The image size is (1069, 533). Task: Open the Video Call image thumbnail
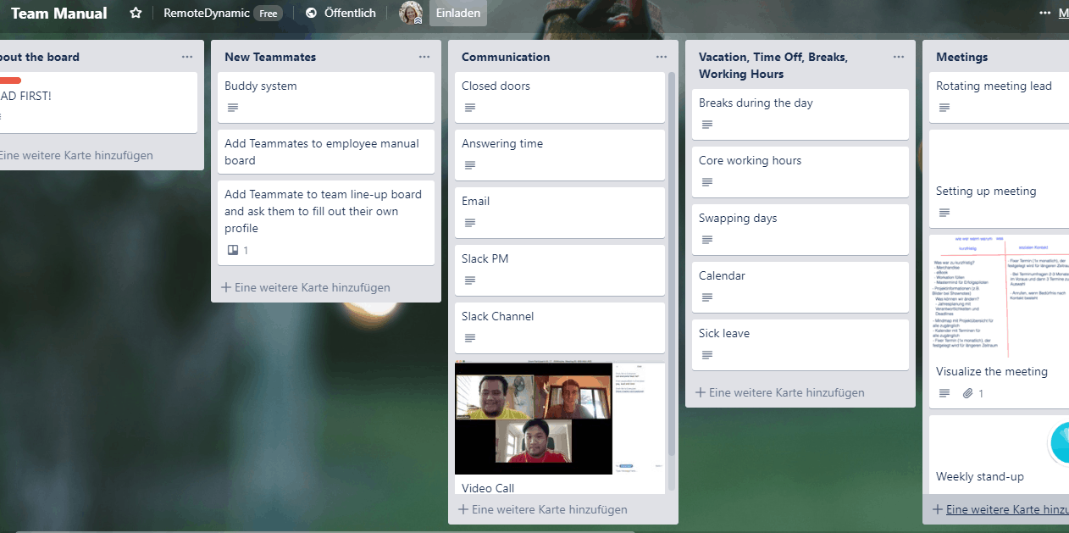tap(534, 419)
